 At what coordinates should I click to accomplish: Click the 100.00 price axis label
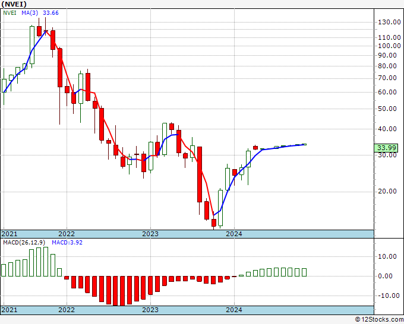389,46
